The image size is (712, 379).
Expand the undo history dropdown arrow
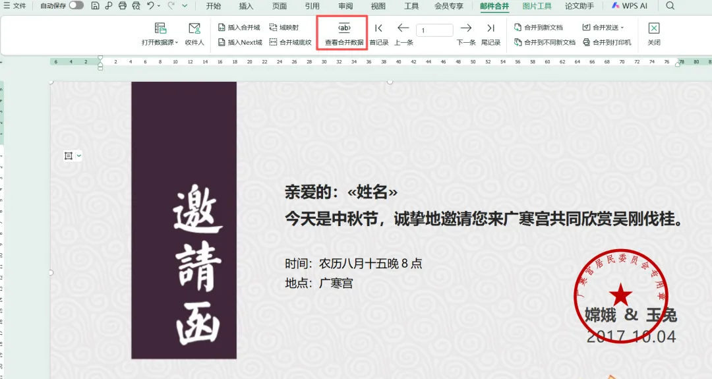coord(159,6)
